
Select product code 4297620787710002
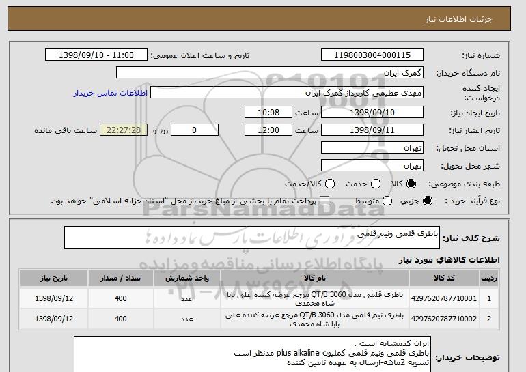444,319
